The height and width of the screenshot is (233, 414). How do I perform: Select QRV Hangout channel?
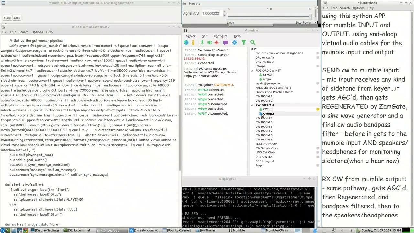click(265, 62)
